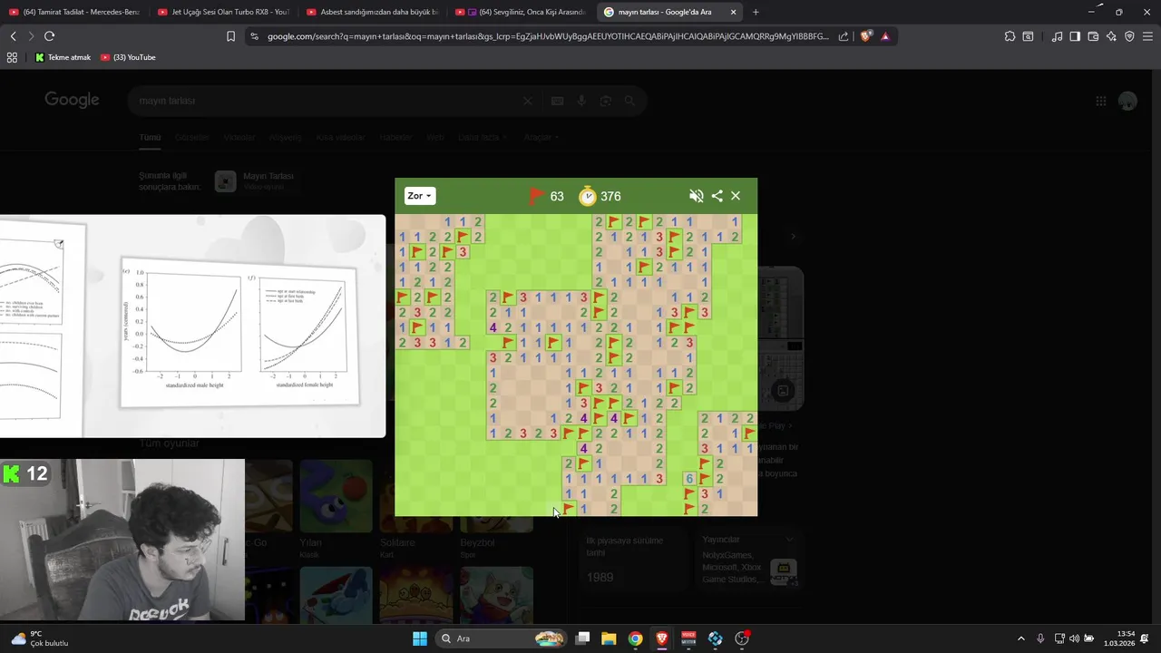This screenshot has width=1161, height=653.
Task: Open Google Chrome from the taskbar
Action: [x=636, y=638]
